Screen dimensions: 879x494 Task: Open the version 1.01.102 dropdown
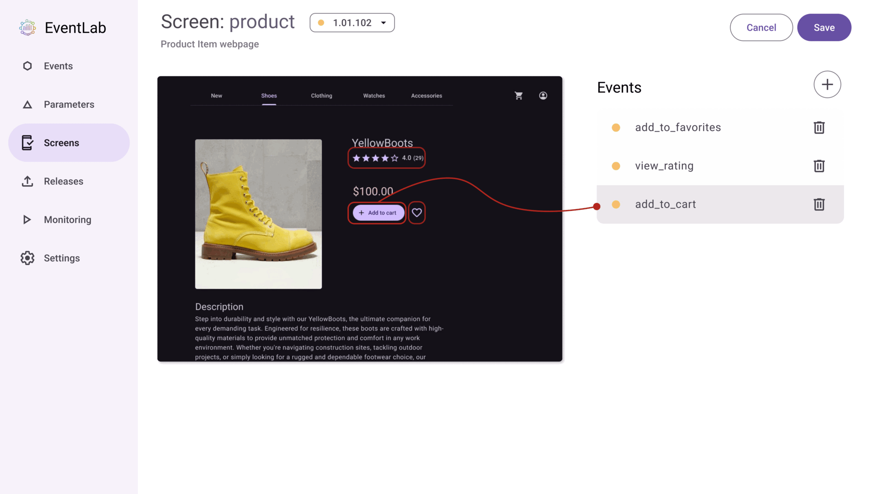tap(352, 23)
